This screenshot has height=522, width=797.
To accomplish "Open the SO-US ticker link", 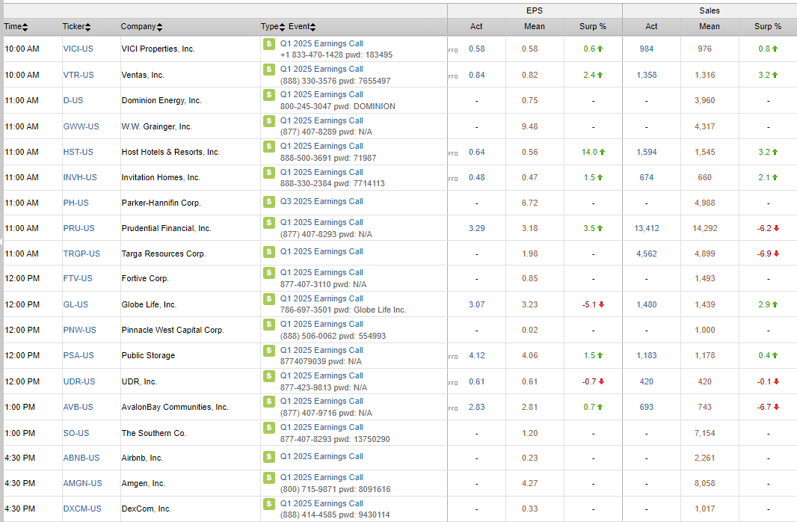I will pos(76,433).
